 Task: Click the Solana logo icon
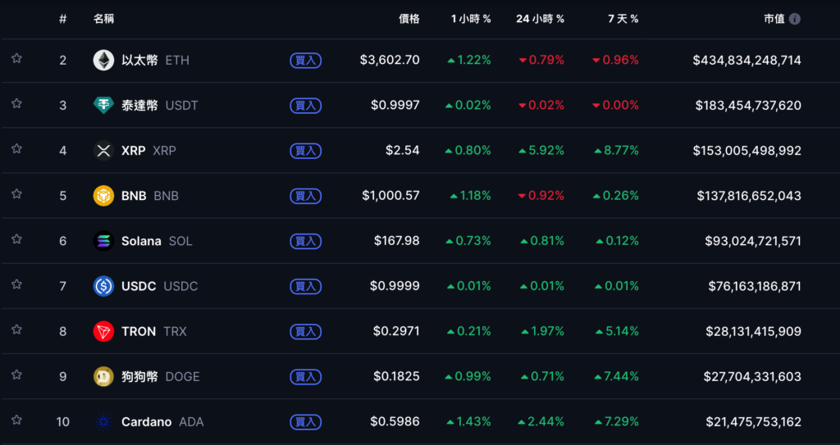[103, 241]
